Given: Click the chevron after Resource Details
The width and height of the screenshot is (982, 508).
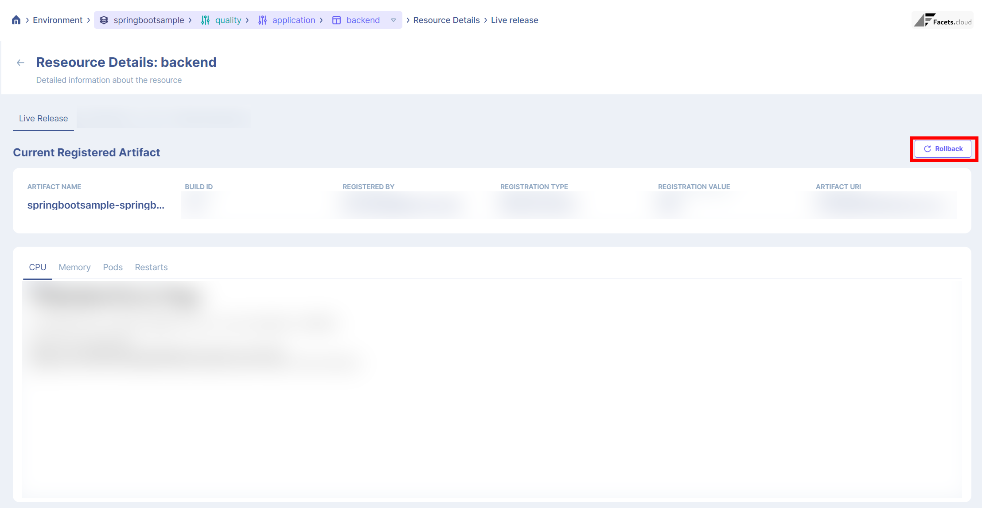Looking at the screenshot, I should point(485,20).
